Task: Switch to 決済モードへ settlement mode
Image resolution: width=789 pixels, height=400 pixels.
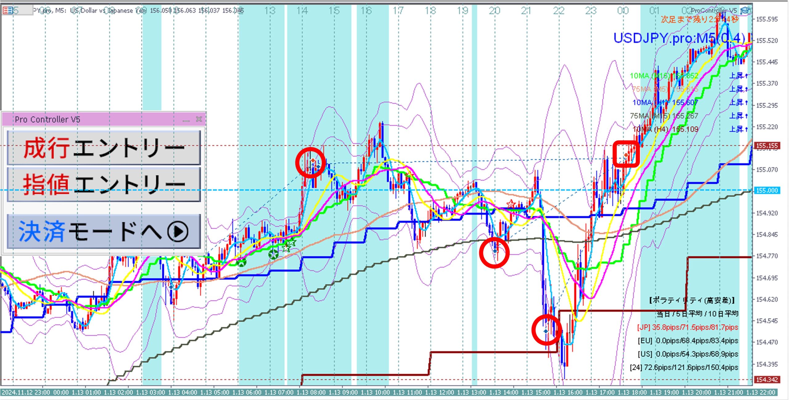Action: (x=104, y=231)
